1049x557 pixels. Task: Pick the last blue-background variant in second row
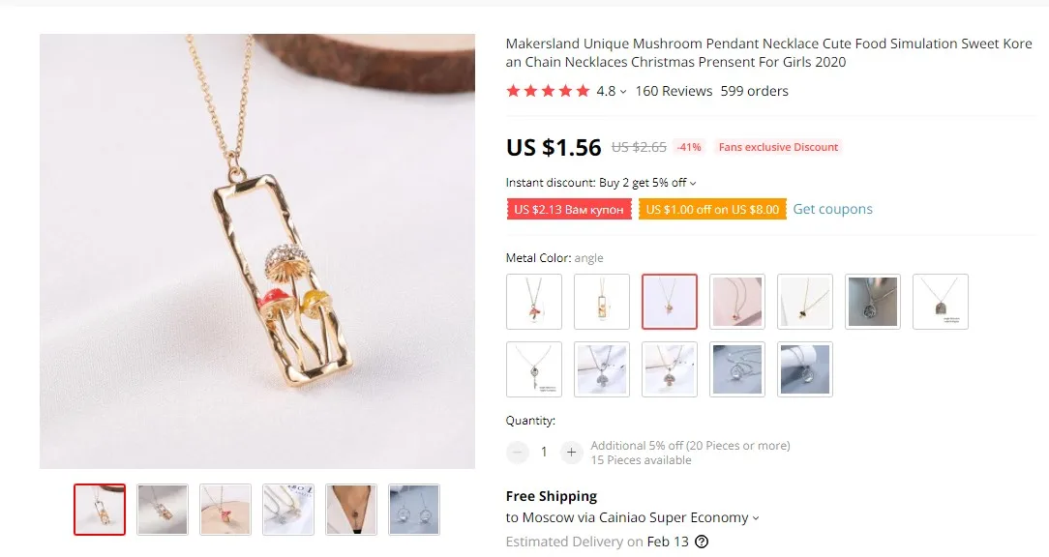click(x=805, y=369)
